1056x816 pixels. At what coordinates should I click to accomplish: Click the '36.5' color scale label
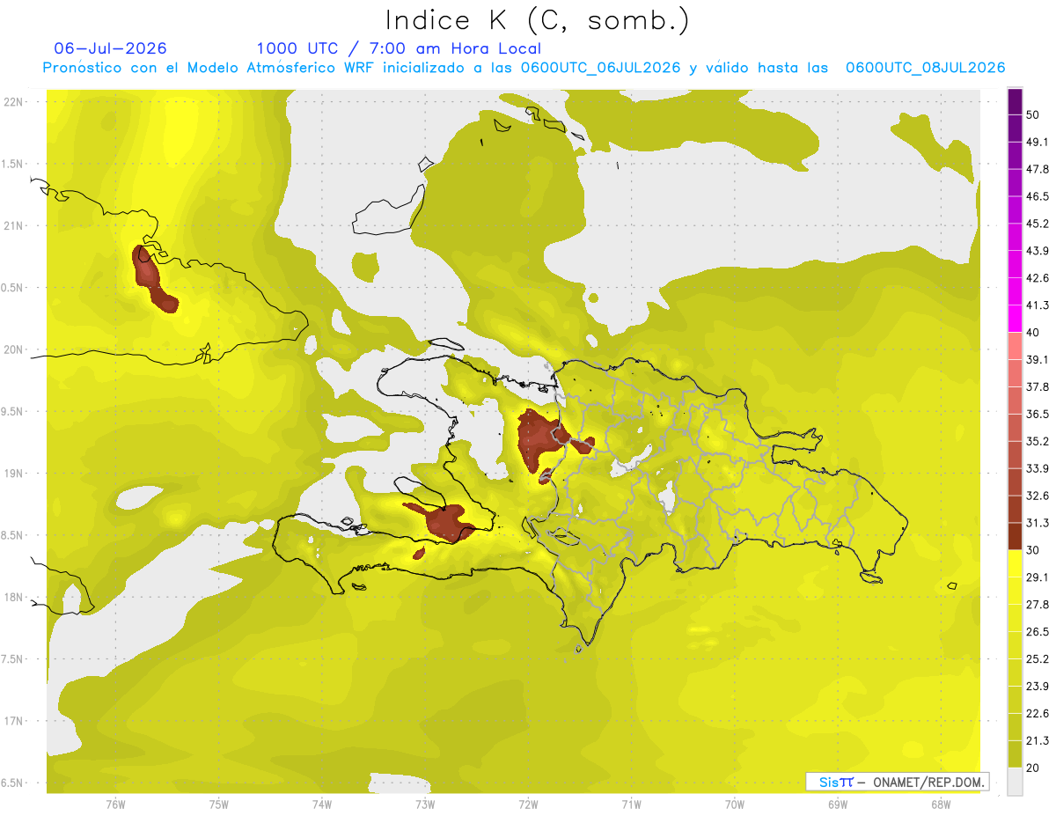1038,414
